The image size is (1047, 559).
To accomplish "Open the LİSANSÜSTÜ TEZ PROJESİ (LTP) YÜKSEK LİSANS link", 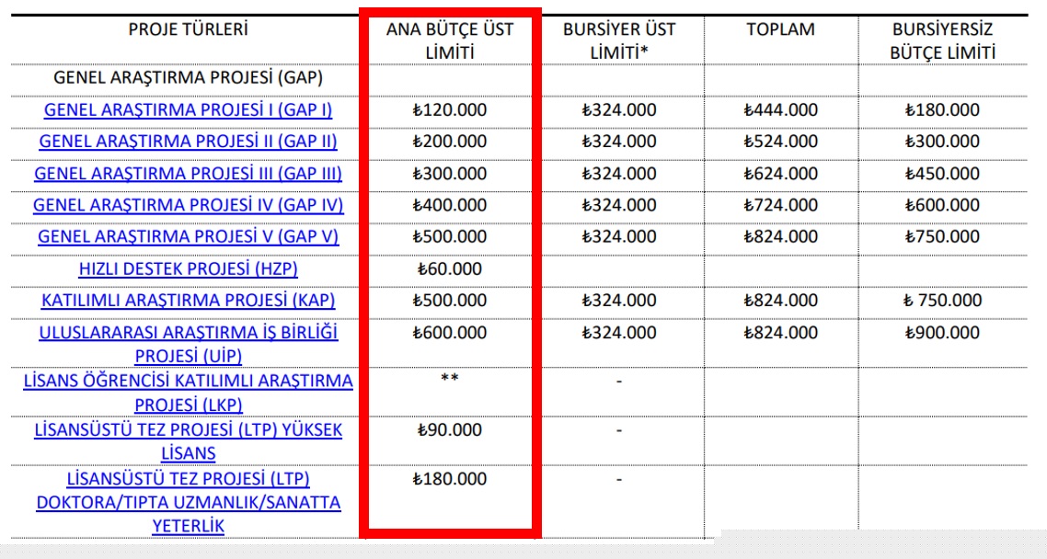I will pos(189,441).
